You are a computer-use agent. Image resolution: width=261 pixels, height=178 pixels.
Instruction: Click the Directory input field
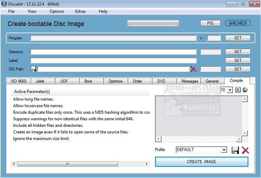113,52
